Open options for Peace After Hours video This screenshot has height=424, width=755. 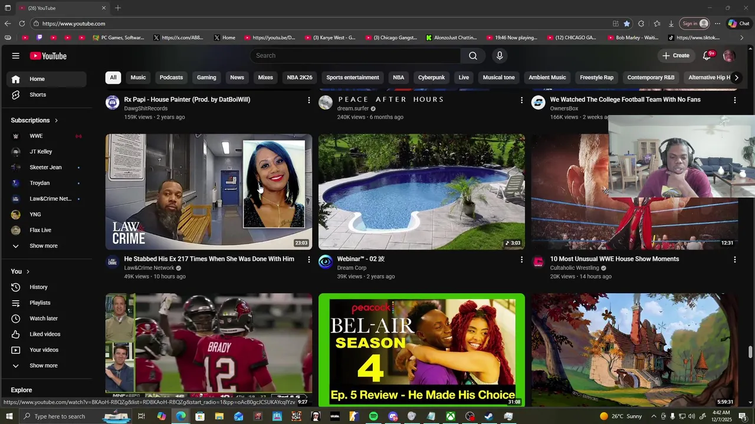[x=521, y=100]
